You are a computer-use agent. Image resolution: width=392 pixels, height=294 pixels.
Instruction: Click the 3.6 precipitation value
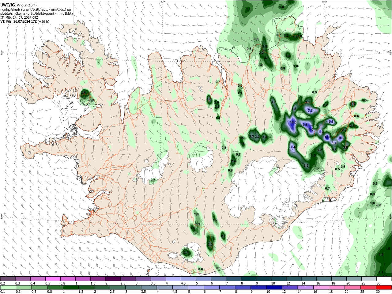[306, 165]
